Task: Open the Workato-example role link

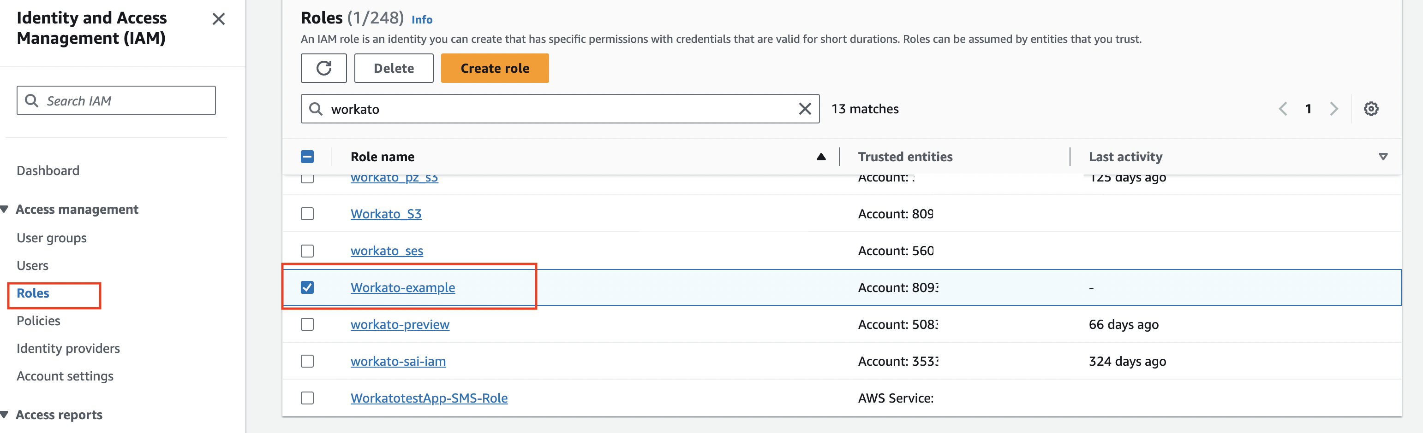Action: (x=402, y=287)
